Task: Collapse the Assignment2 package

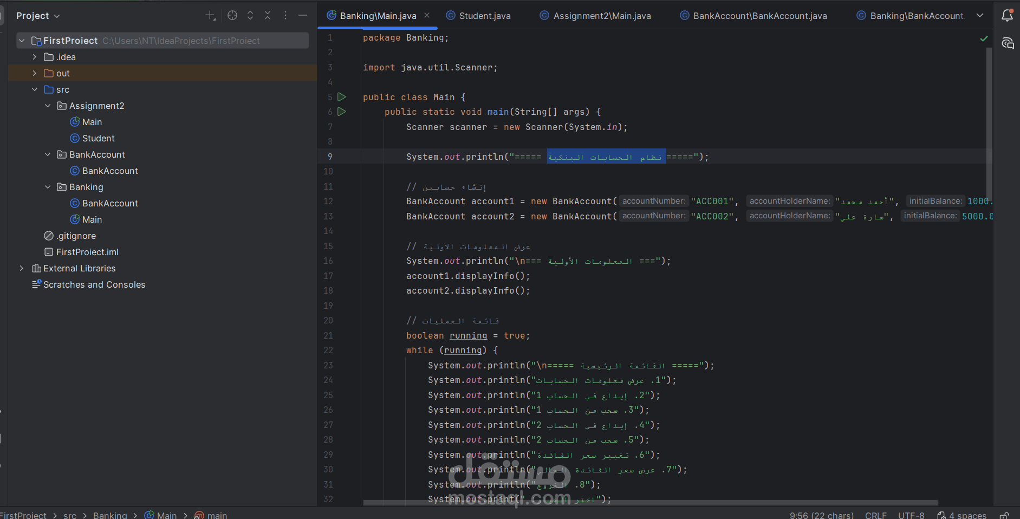Action: tap(48, 106)
